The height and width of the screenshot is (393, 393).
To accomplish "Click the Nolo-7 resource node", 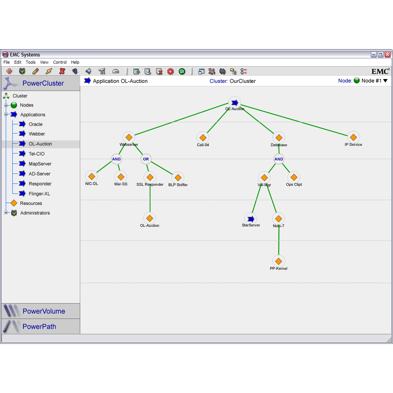I will (279, 218).
